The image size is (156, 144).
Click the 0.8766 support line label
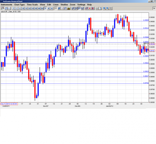click(x=146, y=83)
